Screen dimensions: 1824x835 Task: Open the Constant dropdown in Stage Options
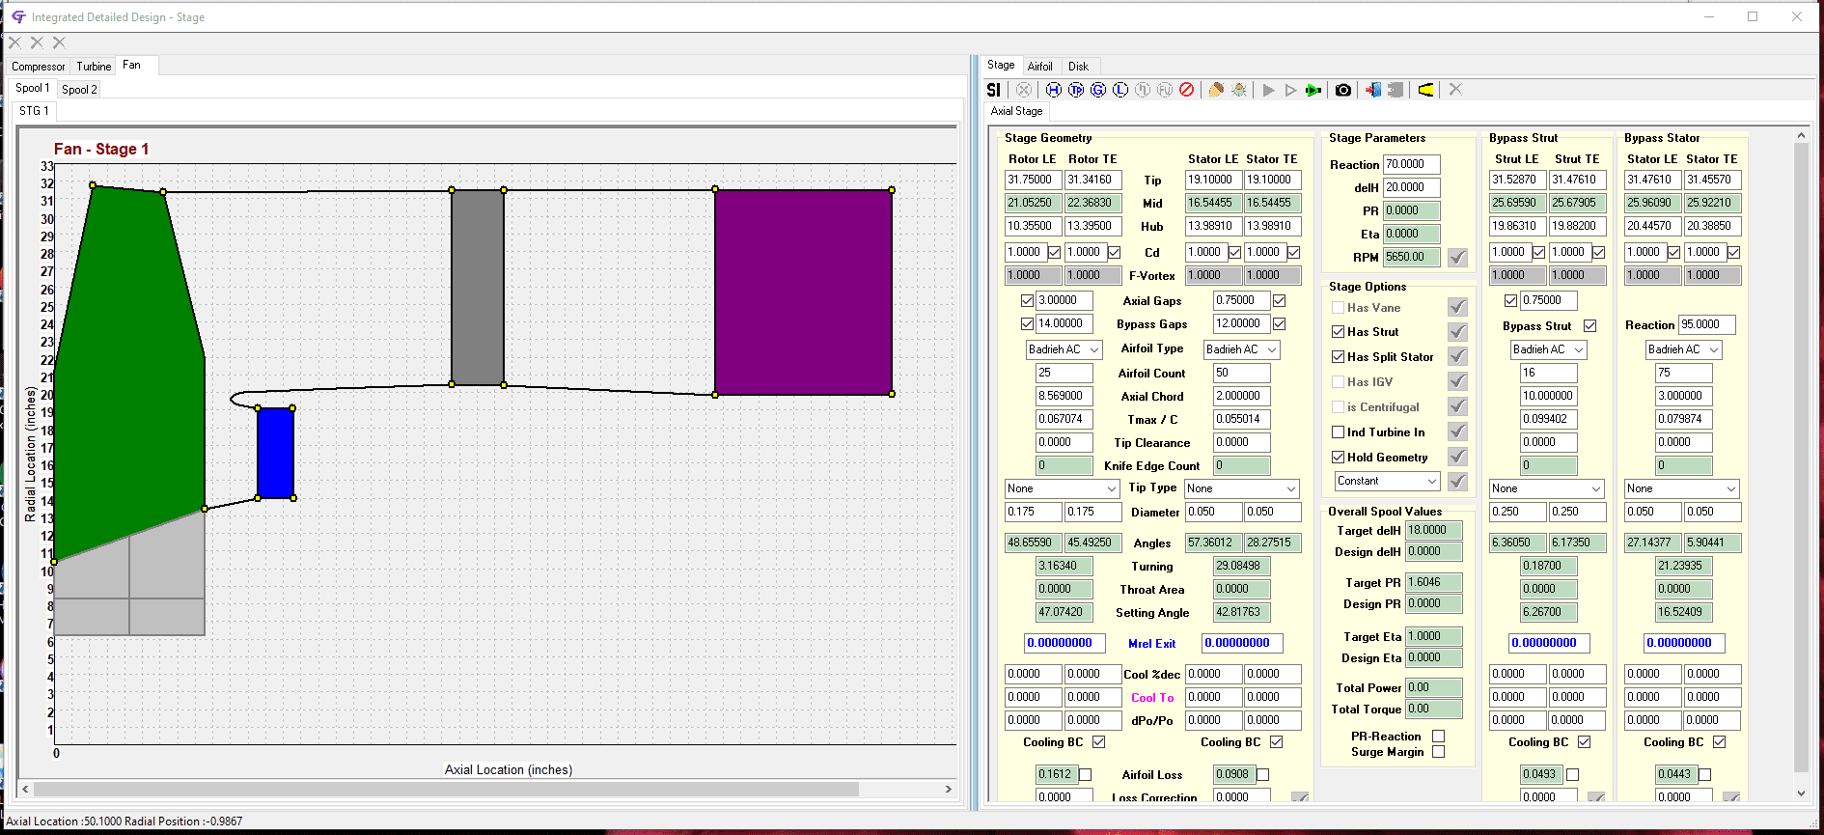click(x=1388, y=481)
